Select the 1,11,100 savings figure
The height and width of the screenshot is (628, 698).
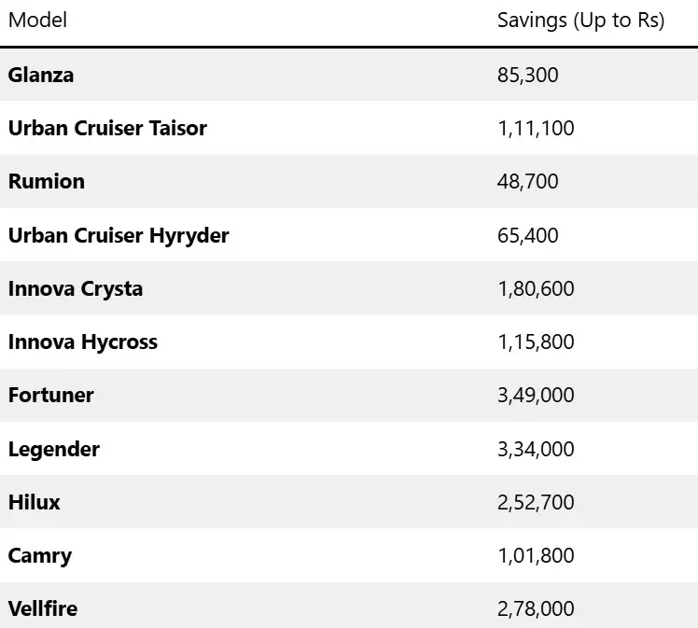tap(536, 129)
